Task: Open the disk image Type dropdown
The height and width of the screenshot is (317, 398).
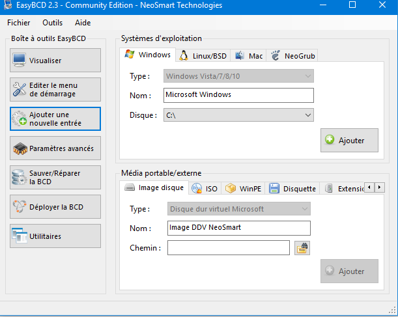Action: 304,209
